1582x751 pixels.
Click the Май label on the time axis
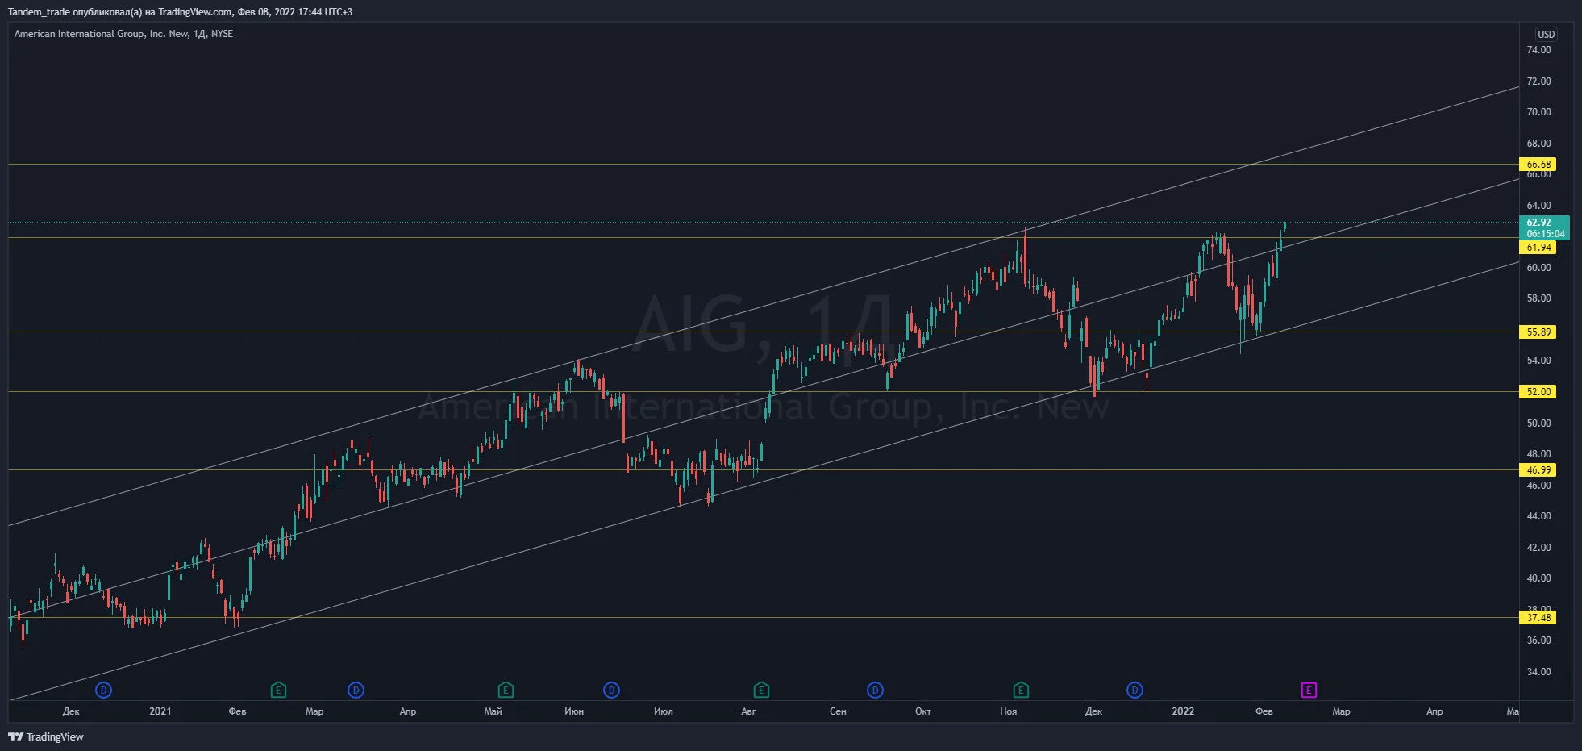click(x=493, y=711)
